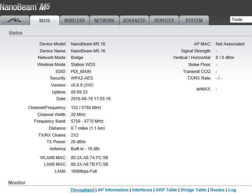The height and width of the screenshot is (196, 252).
Task: Click the Channel Width value 20 MHz
Action: tap(78, 114)
